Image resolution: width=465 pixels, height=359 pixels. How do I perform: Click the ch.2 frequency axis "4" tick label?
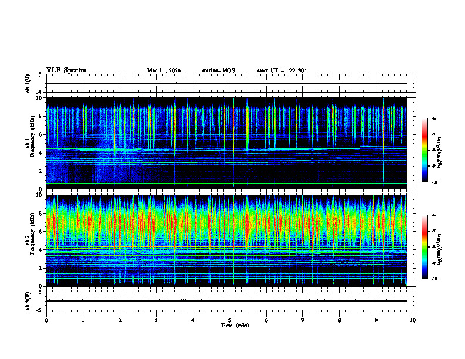(x=41, y=250)
